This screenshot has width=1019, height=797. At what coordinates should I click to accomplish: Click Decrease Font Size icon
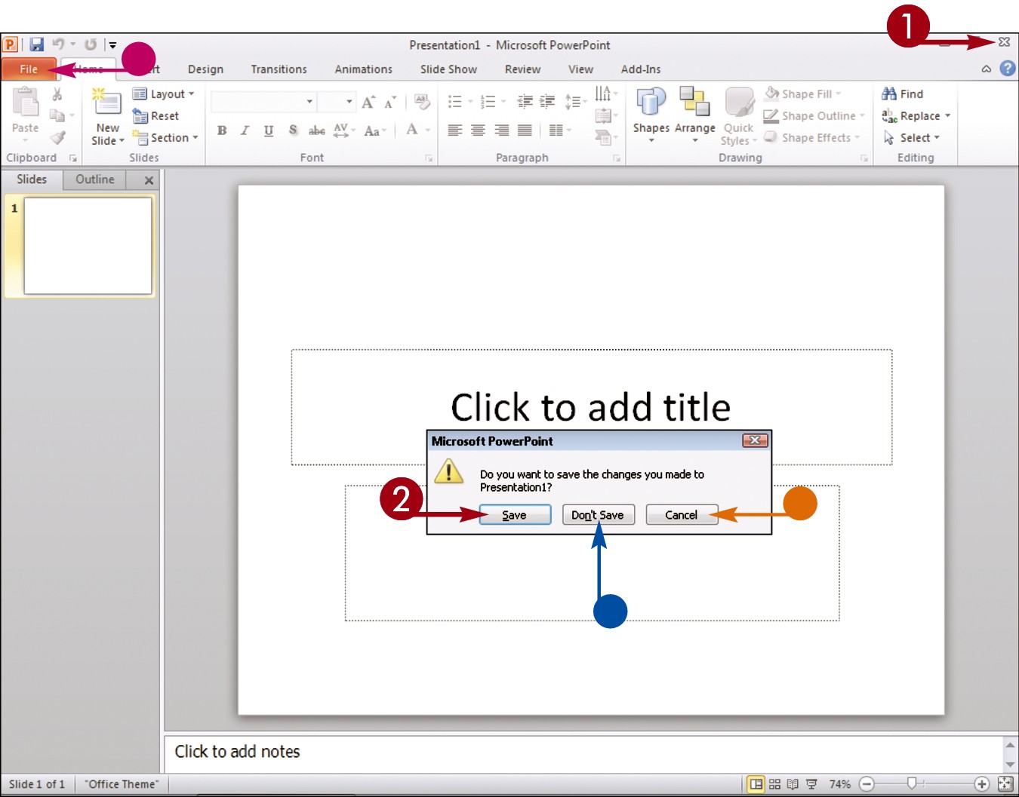[389, 103]
